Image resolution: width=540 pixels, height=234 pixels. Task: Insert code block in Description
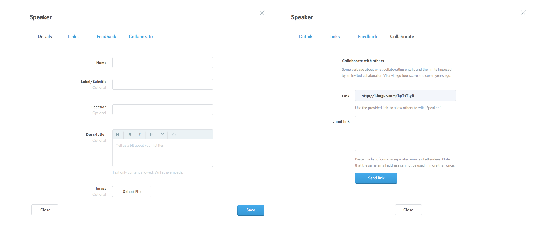click(x=174, y=135)
